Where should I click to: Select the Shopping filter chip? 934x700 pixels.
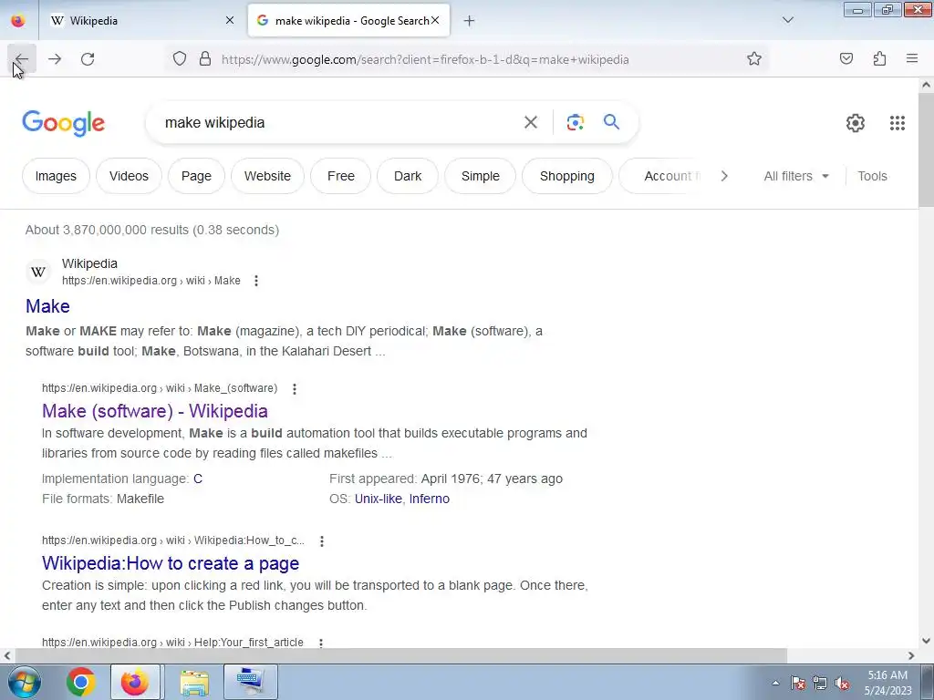tap(567, 176)
